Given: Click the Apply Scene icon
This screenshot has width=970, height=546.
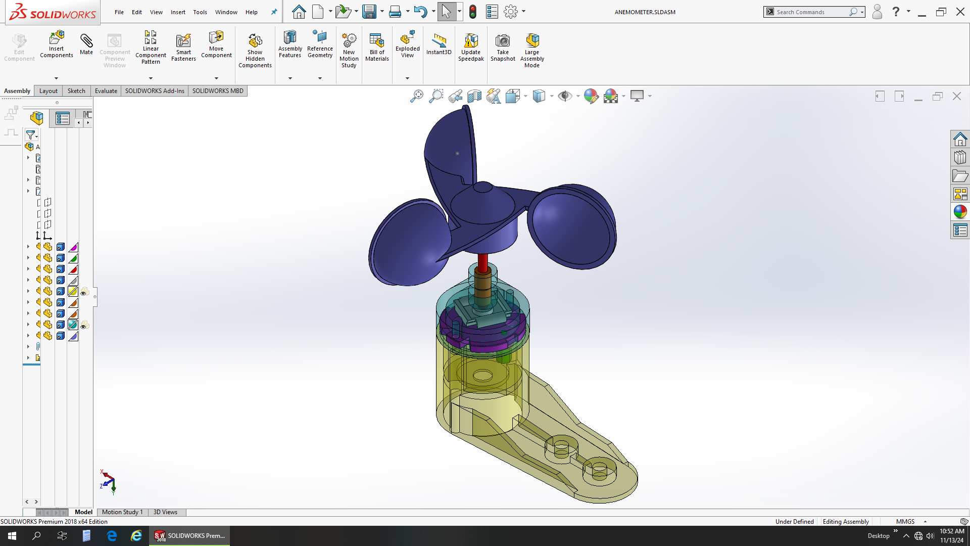Looking at the screenshot, I should point(611,96).
